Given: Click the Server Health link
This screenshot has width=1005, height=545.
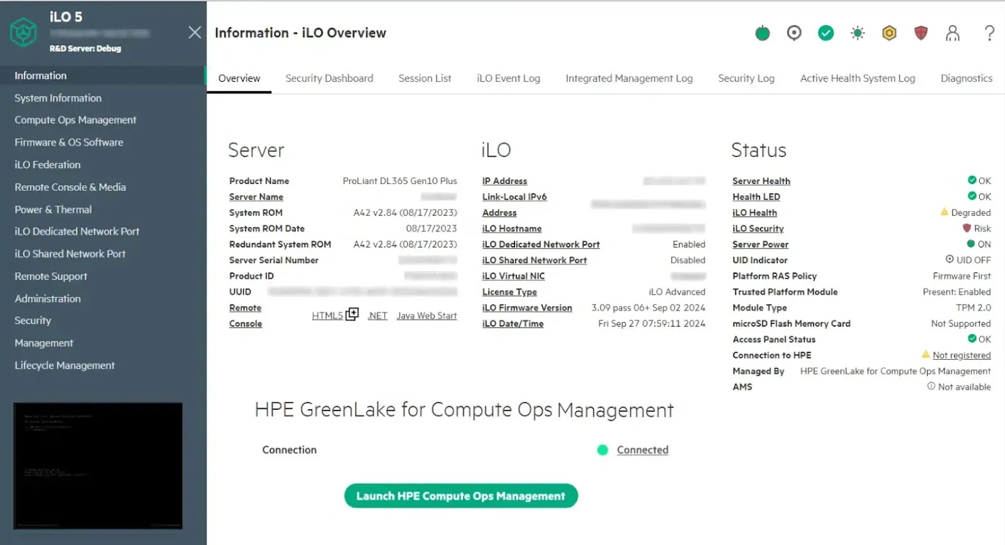Looking at the screenshot, I should pos(761,181).
